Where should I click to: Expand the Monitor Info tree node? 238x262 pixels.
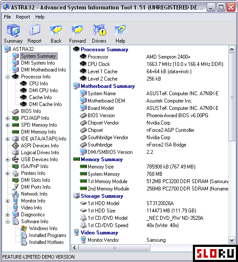coord(7,201)
